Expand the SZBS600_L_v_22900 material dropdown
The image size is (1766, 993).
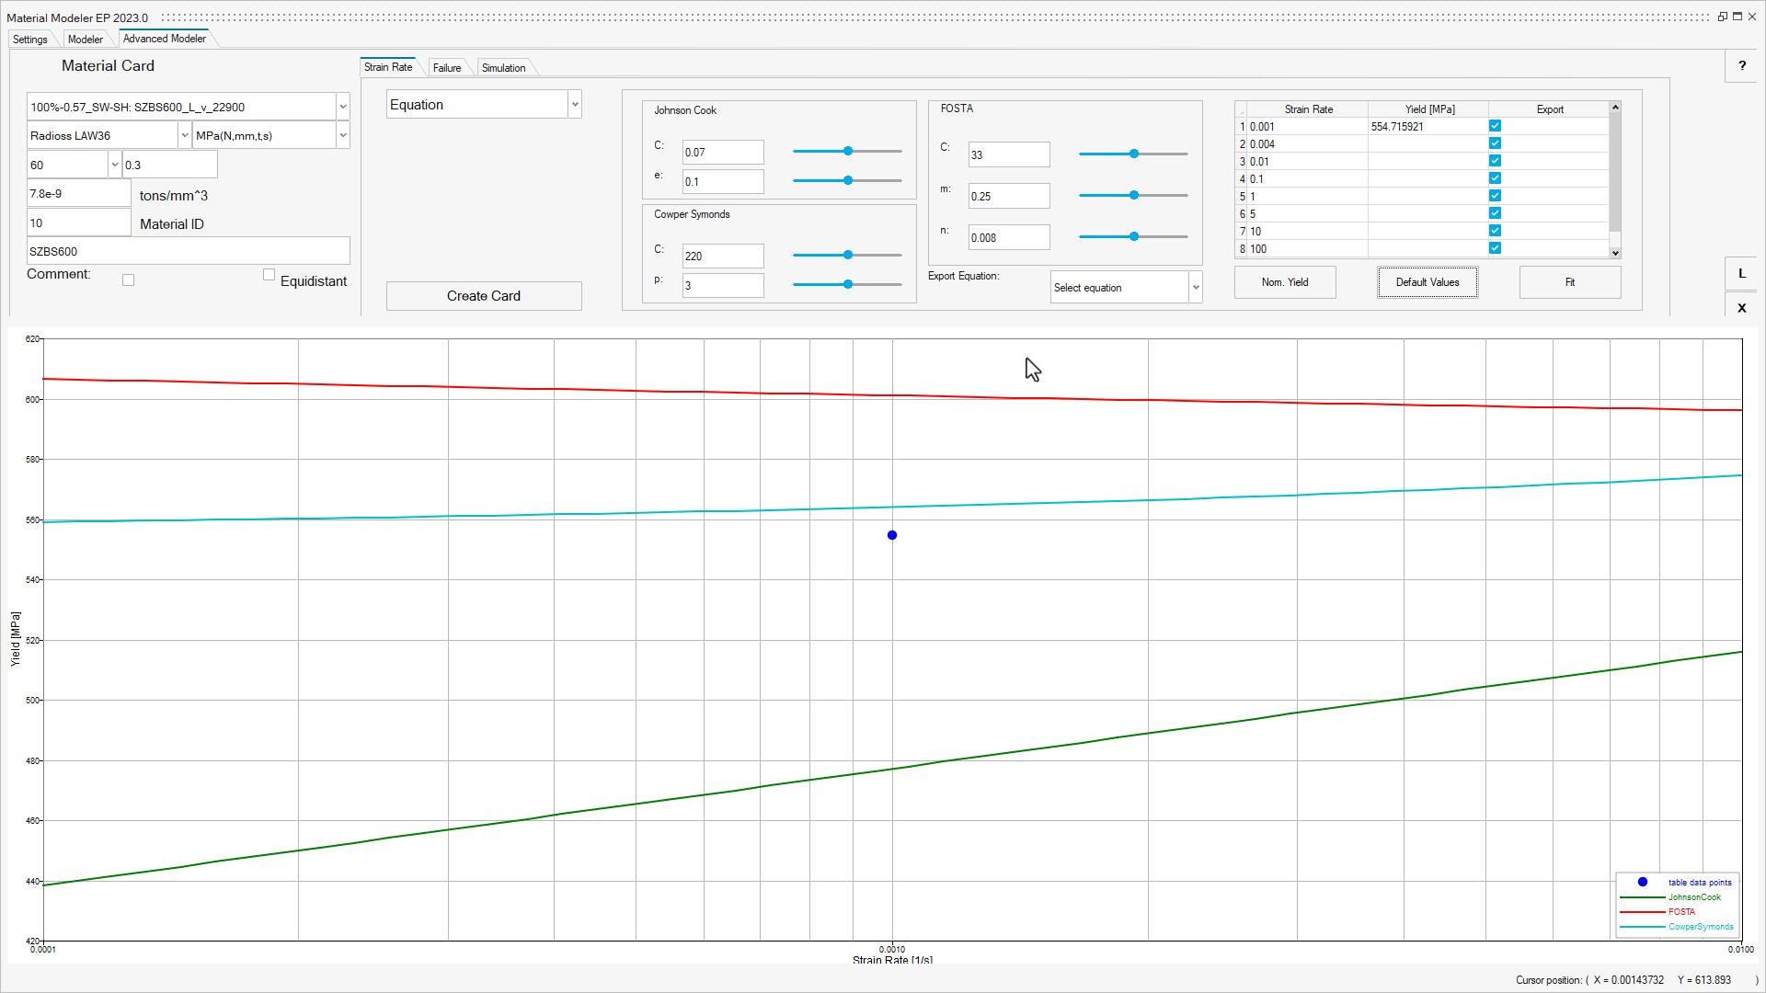coord(341,107)
